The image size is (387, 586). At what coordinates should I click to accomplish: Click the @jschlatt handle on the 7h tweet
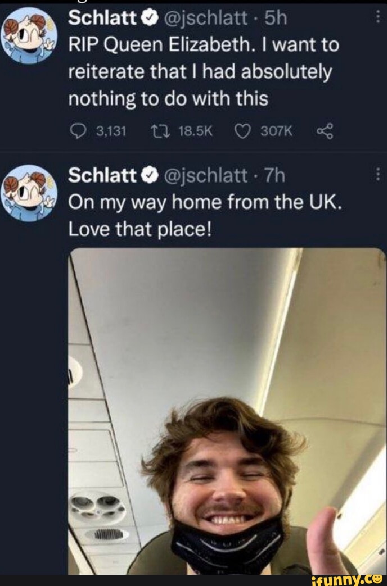pyautogui.click(x=204, y=176)
